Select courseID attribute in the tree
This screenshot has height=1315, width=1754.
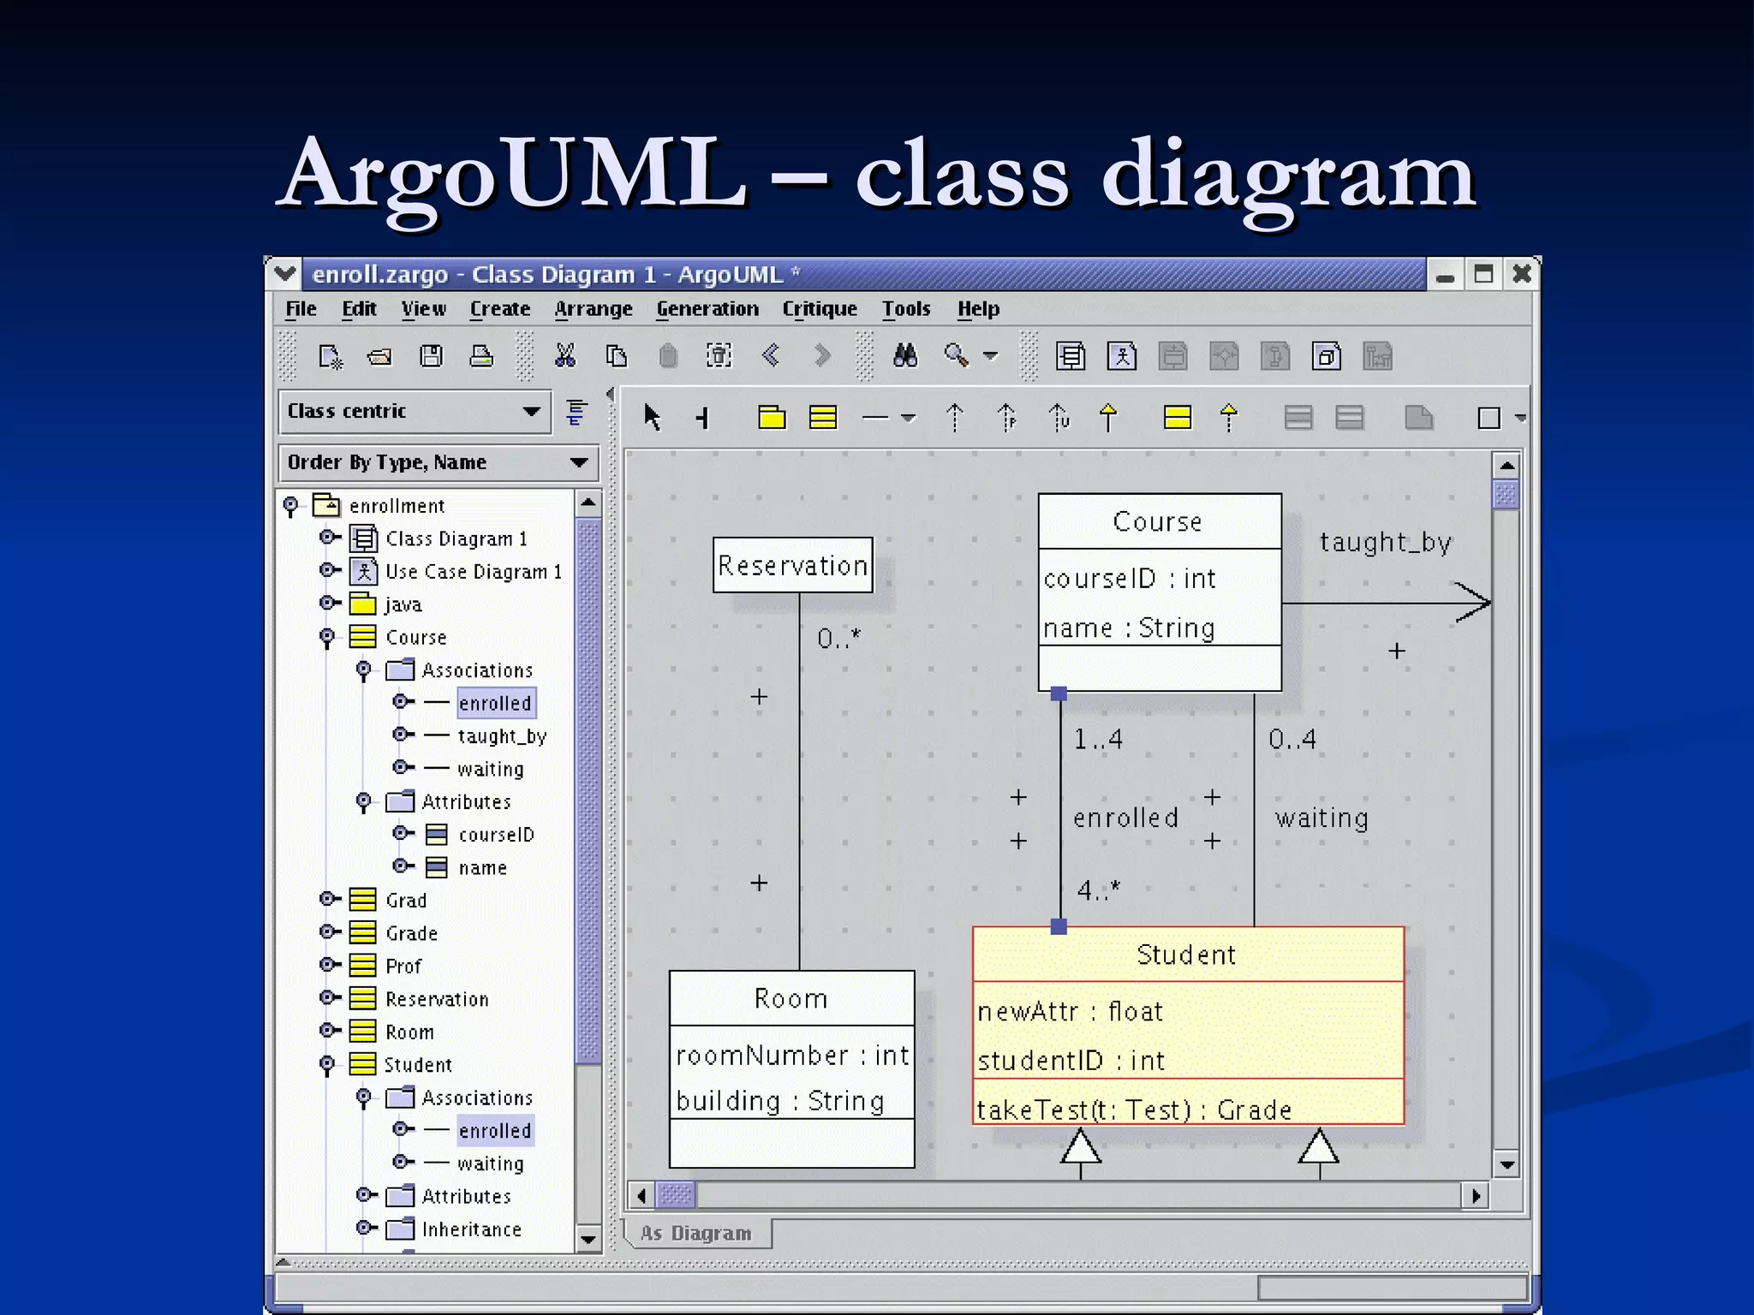click(496, 835)
